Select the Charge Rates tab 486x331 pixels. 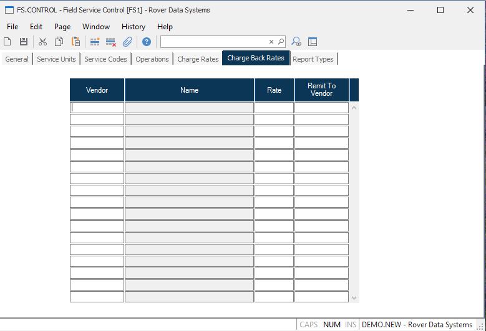(x=198, y=59)
